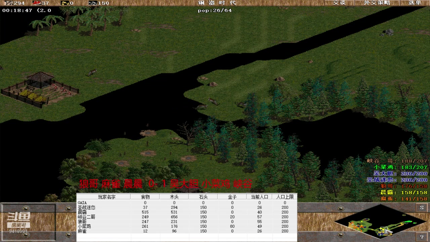The image size is (430, 242).
Task: Click 吴大胆 score entry 230/200
Action: coord(401,173)
